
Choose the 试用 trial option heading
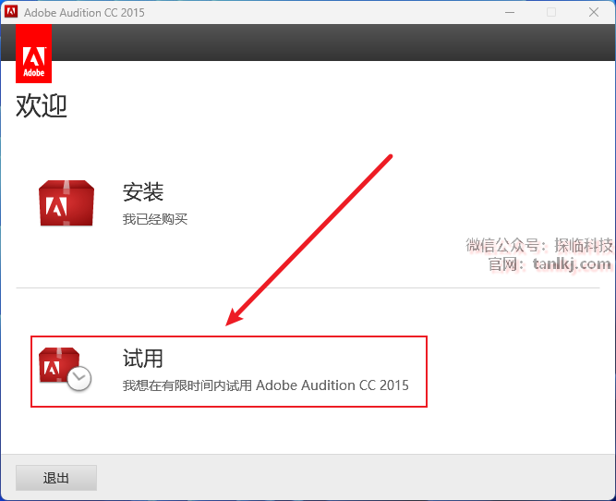pos(143,358)
